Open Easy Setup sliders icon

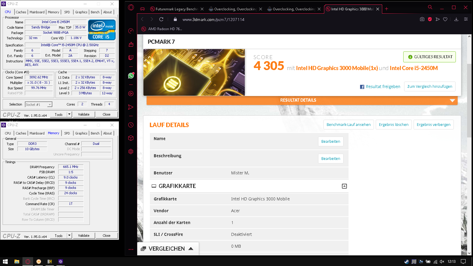[x=466, y=19]
